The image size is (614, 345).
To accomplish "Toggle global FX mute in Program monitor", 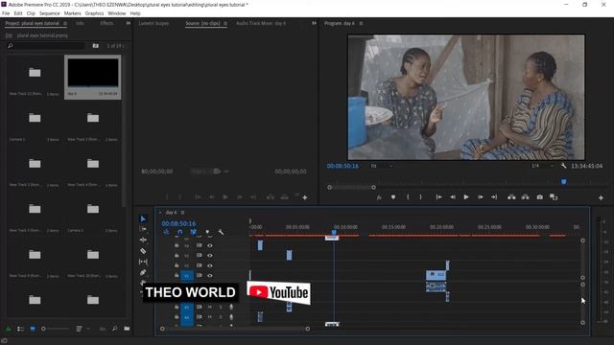I will tap(379, 197).
